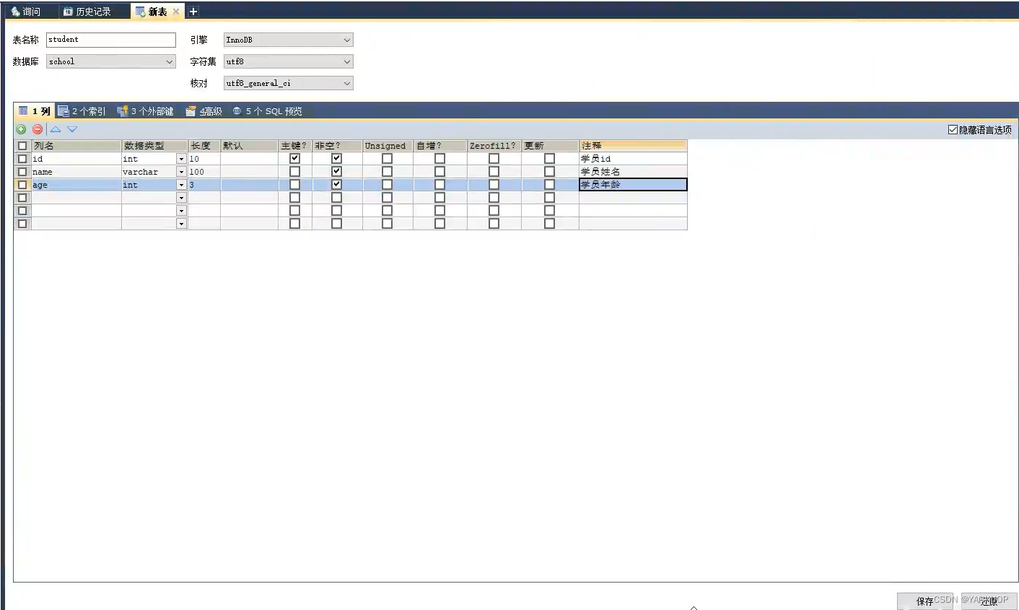The width and height of the screenshot is (1019, 610).
Task: Click the column name cell 'name'
Action: pos(76,172)
